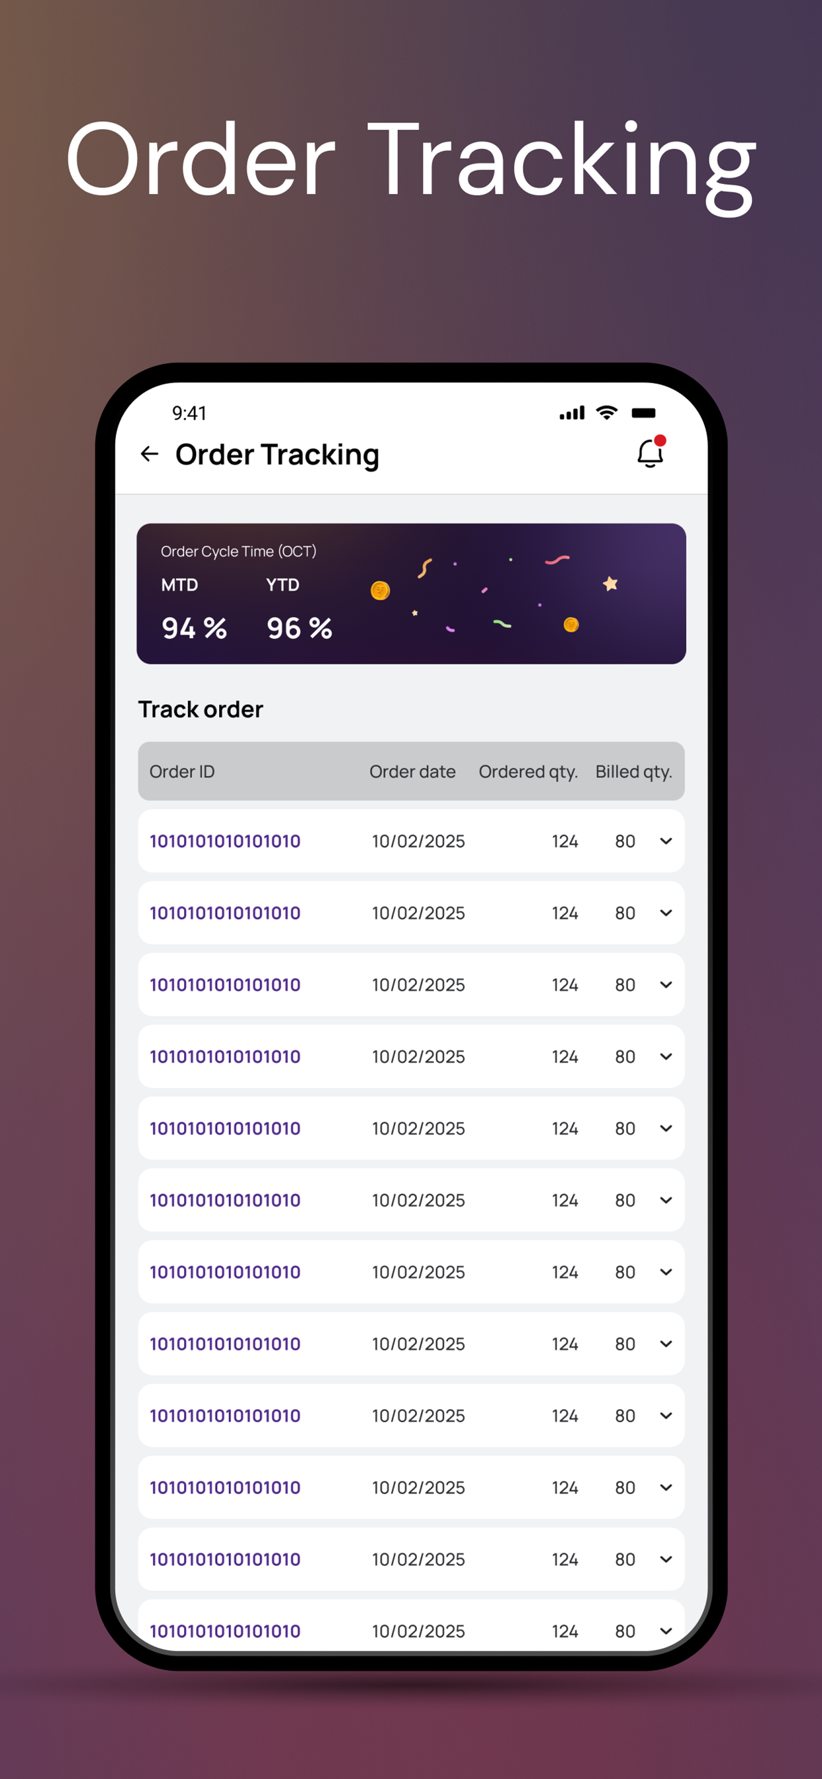Tap the wifi status icon

pos(606,413)
